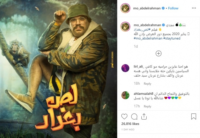
Task: Open the #mo_abdelrahman hashtag
Action: point(148,38)
